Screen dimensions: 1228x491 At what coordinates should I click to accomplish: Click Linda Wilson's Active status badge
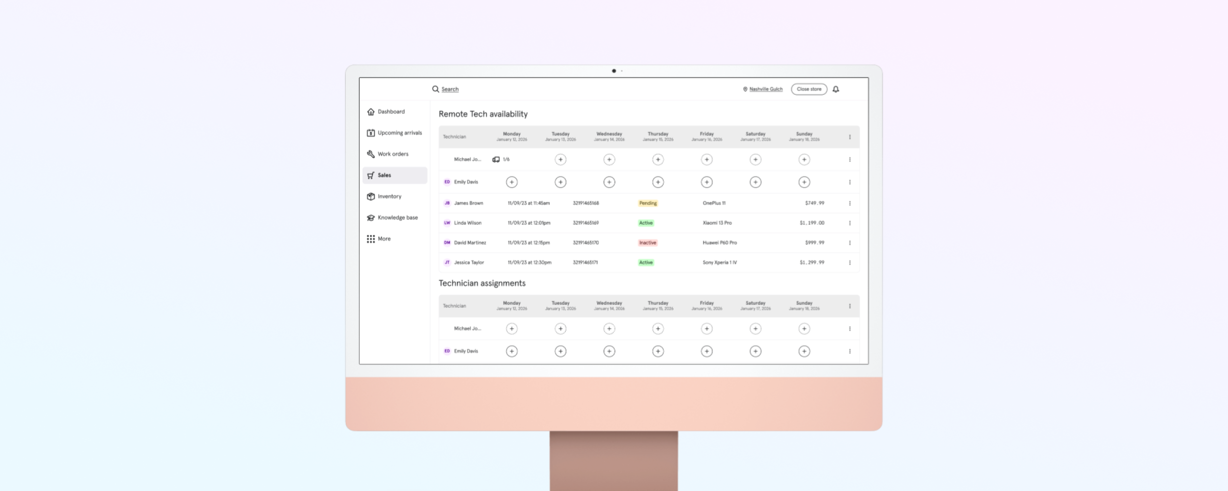[x=646, y=223]
